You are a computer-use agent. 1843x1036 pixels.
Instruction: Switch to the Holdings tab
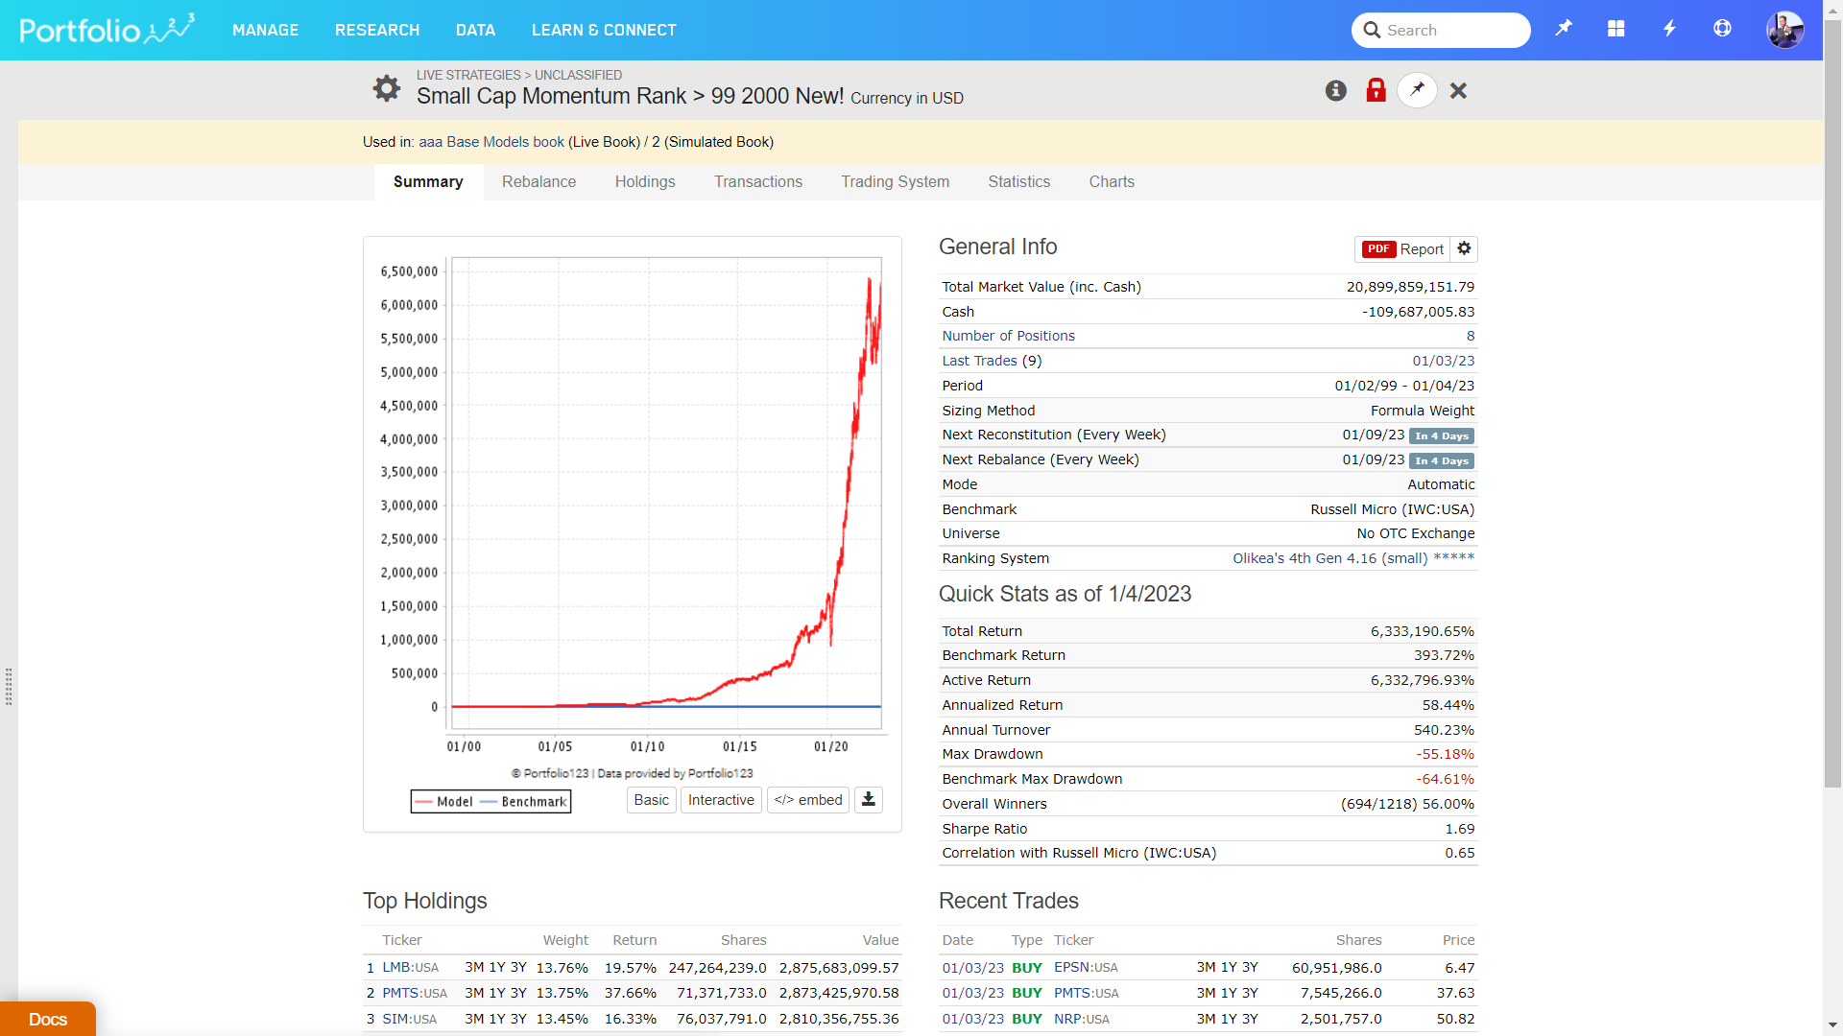[645, 181]
